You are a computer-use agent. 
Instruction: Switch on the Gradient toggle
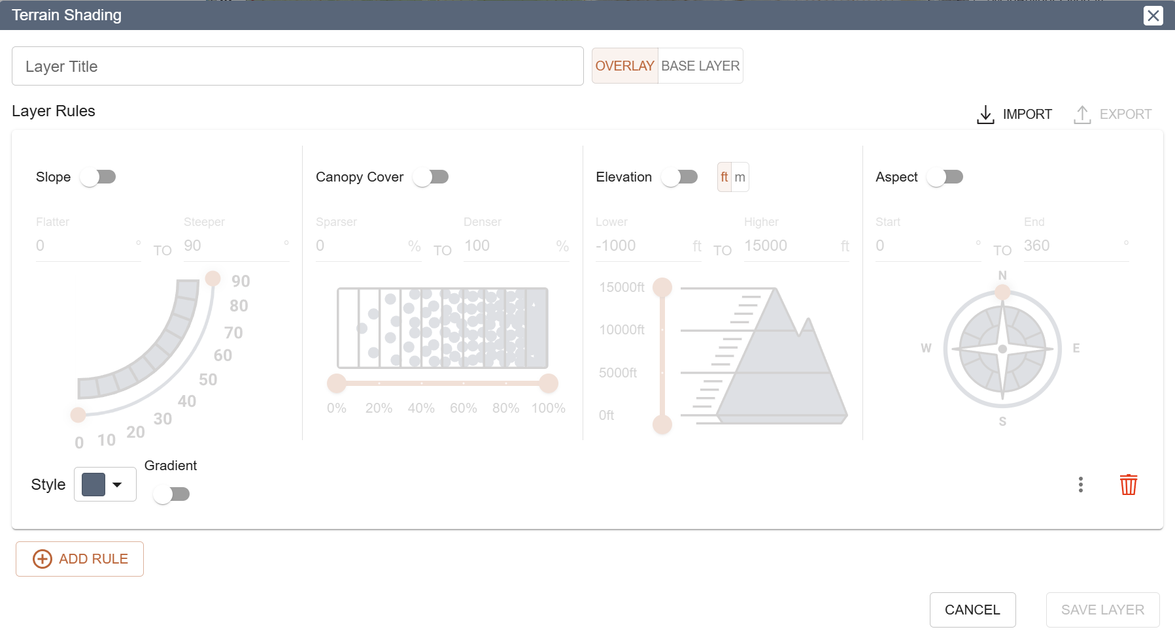coord(171,494)
